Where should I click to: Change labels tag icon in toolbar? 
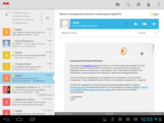tap(138, 5)
